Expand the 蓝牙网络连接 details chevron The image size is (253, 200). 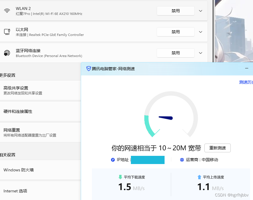click(201, 53)
